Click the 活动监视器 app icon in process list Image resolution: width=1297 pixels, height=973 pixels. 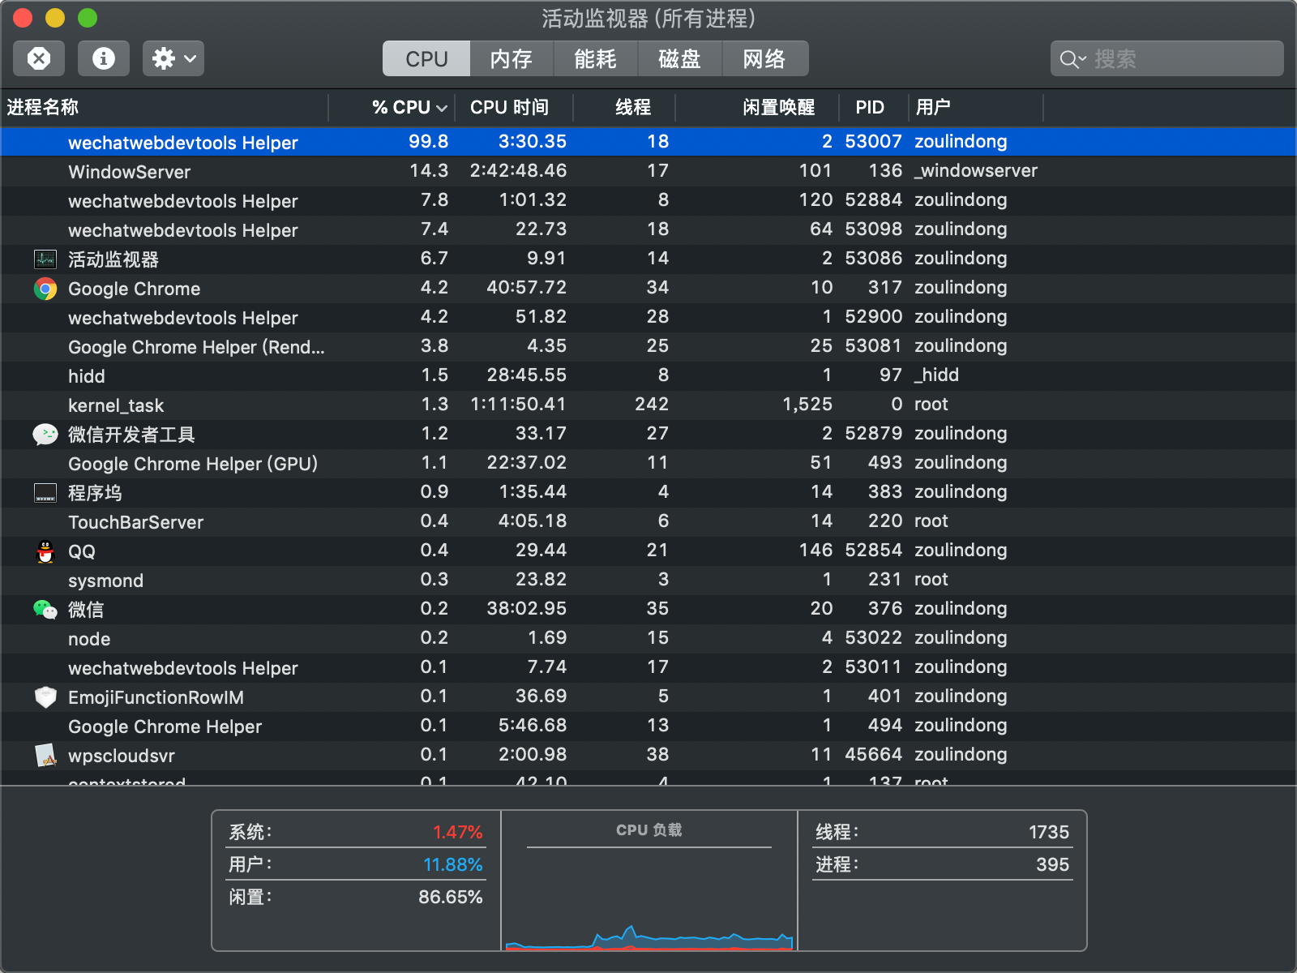(45, 259)
